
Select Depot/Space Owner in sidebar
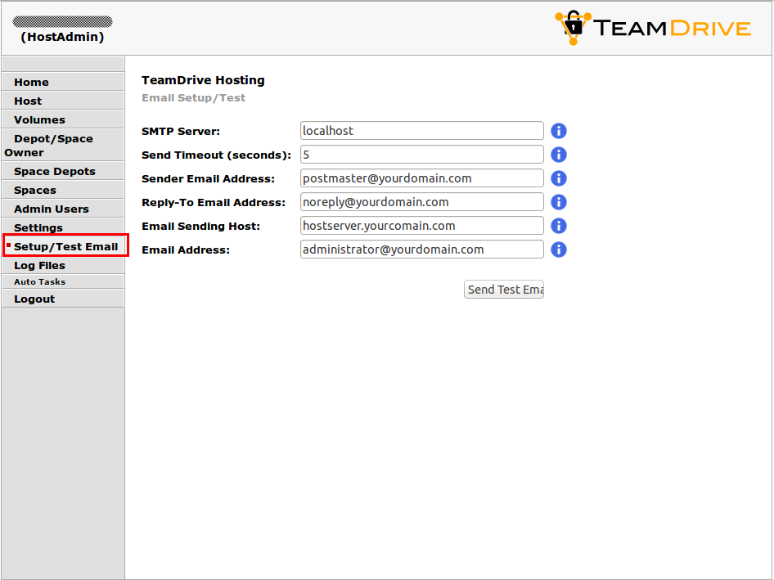point(52,145)
